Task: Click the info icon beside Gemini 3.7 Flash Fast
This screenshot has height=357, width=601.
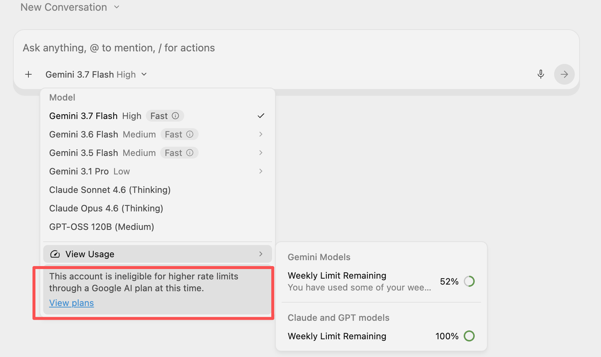Action: point(176,116)
